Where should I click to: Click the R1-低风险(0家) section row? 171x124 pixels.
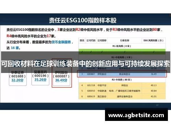point(122,46)
